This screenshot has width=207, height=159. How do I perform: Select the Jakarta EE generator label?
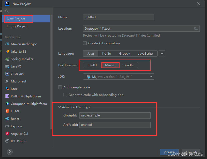(x=19, y=52)
